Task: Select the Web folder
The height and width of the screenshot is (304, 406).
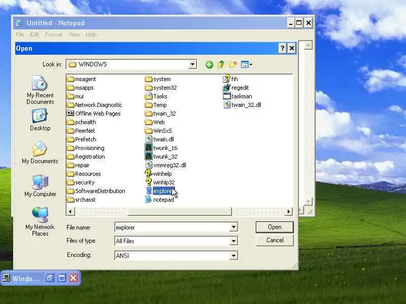Action: click(x=155, y=122)
